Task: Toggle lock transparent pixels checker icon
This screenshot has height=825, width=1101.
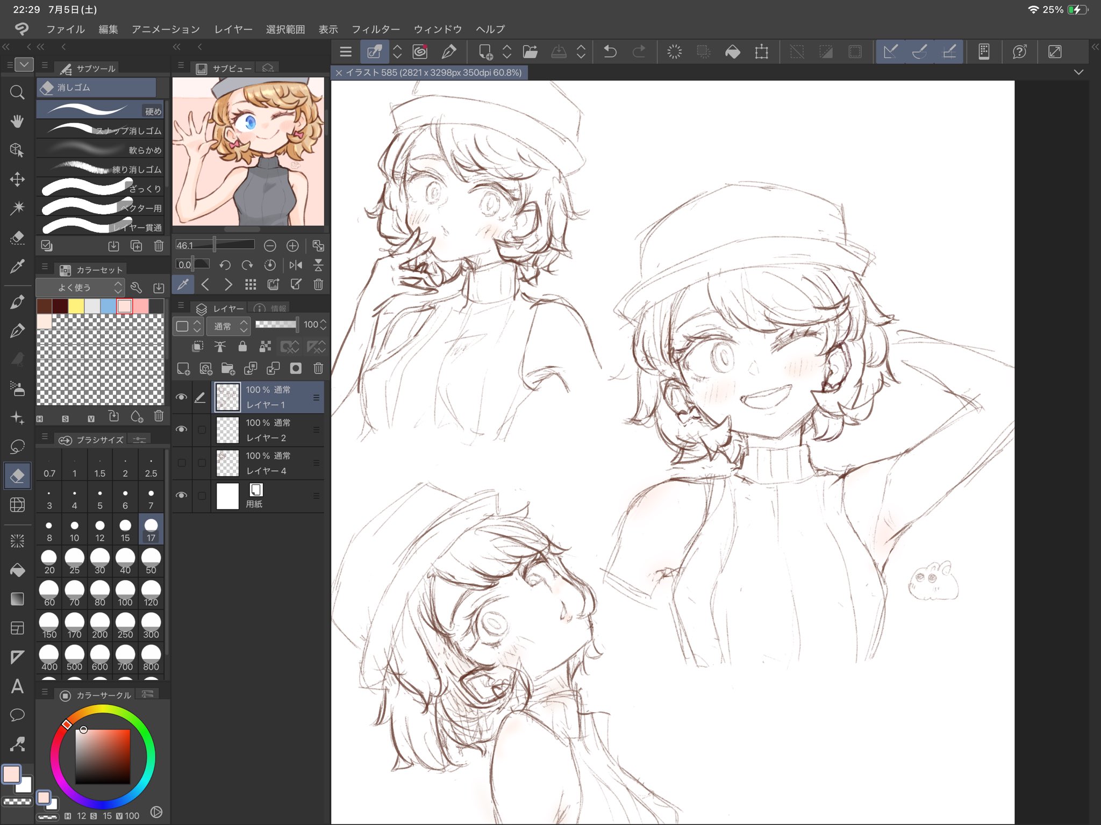Action: click(265, 347)
